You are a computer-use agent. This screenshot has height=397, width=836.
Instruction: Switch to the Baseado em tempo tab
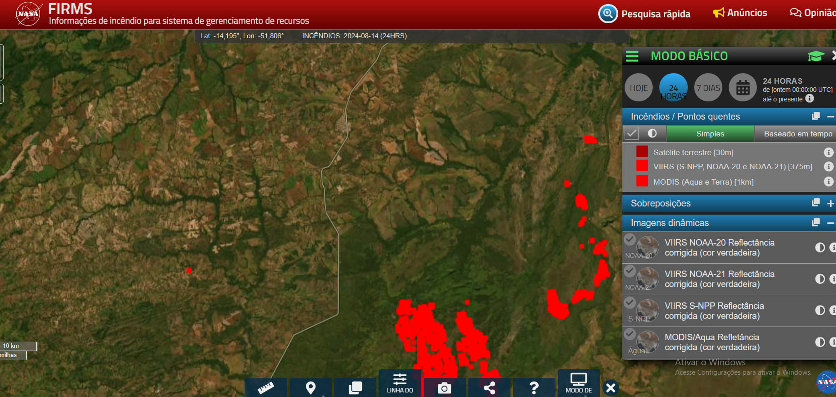pyautogui.click(x=798, y=134)
